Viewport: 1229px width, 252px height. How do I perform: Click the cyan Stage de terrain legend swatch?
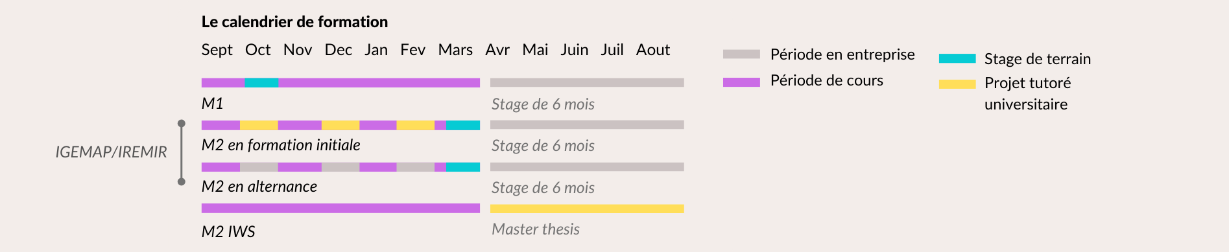coord(957,58)
